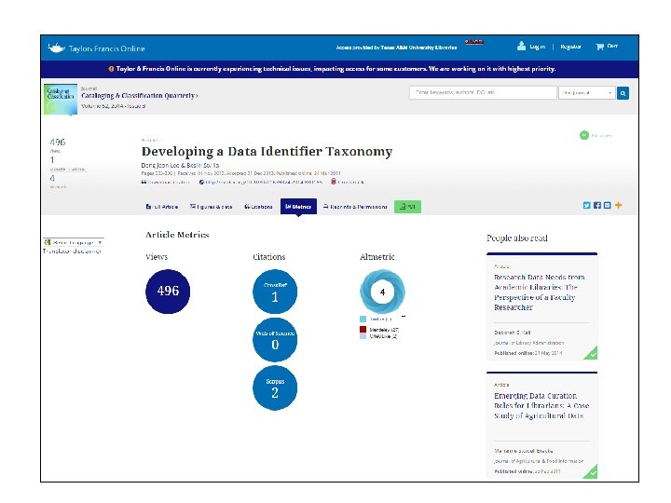This screenshot has width=671, height=503.
Task: Open the Reprints & Permissions tab
Action: click(x=355, y=207)
